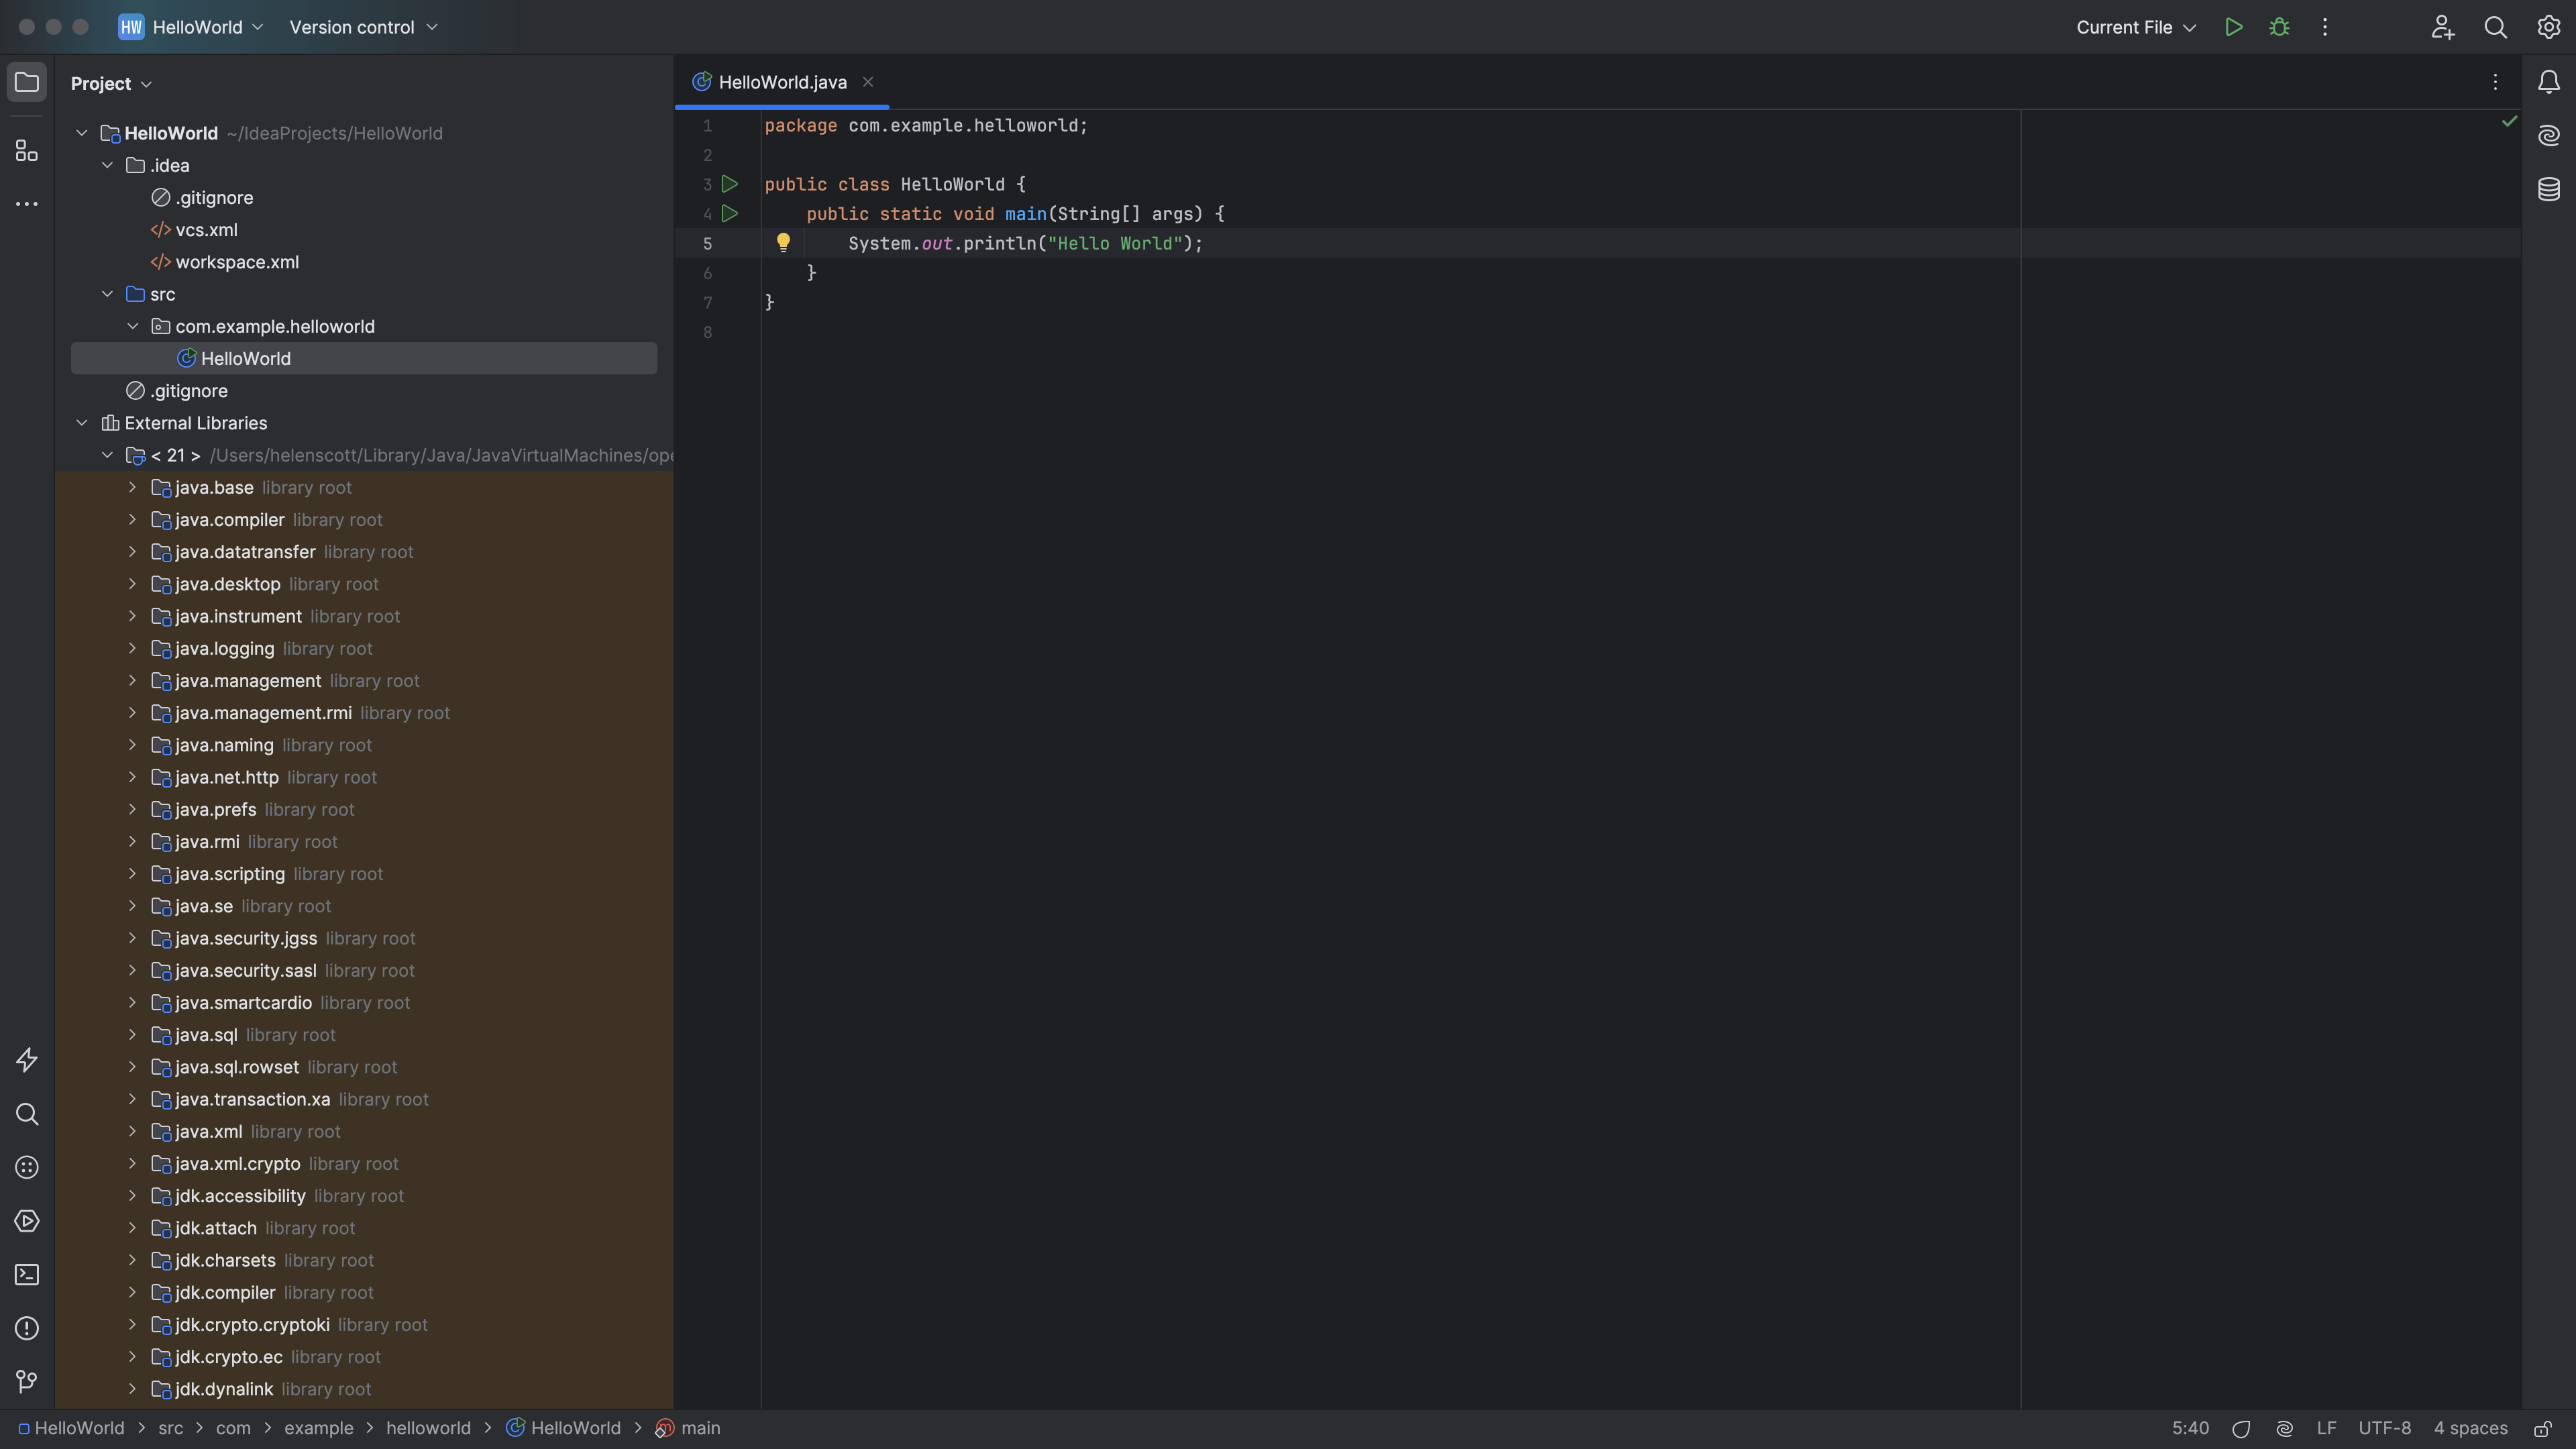The height and width of the screenshot is (1449, 2576).
Task: Click the Debug bug icon
Action: [2279, 27]
